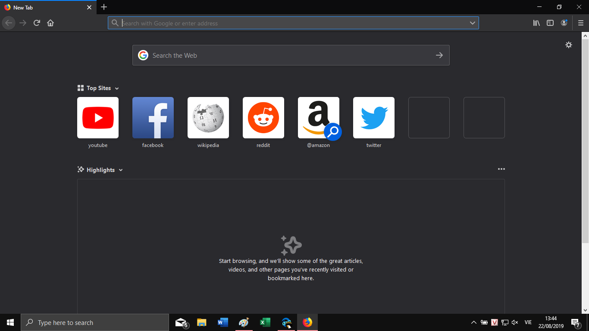
Task: Open the Action Center notifications icon
Action: coord(575,322)
